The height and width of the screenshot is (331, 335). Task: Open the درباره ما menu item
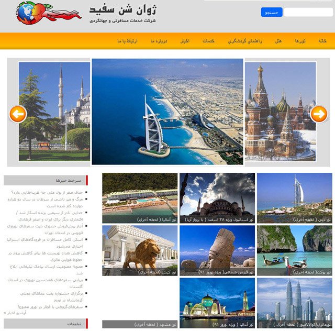tap(159, 41)
